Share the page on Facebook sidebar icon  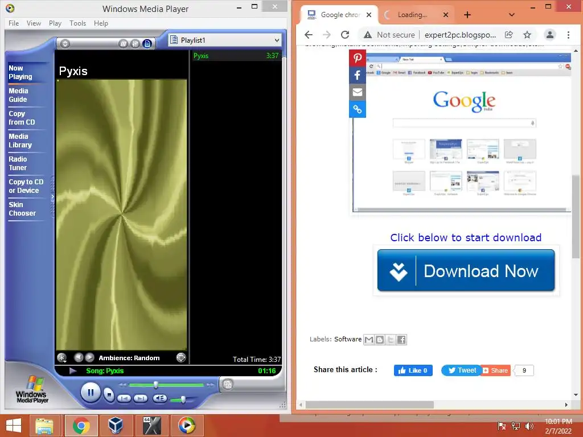(x=358, y=75)
